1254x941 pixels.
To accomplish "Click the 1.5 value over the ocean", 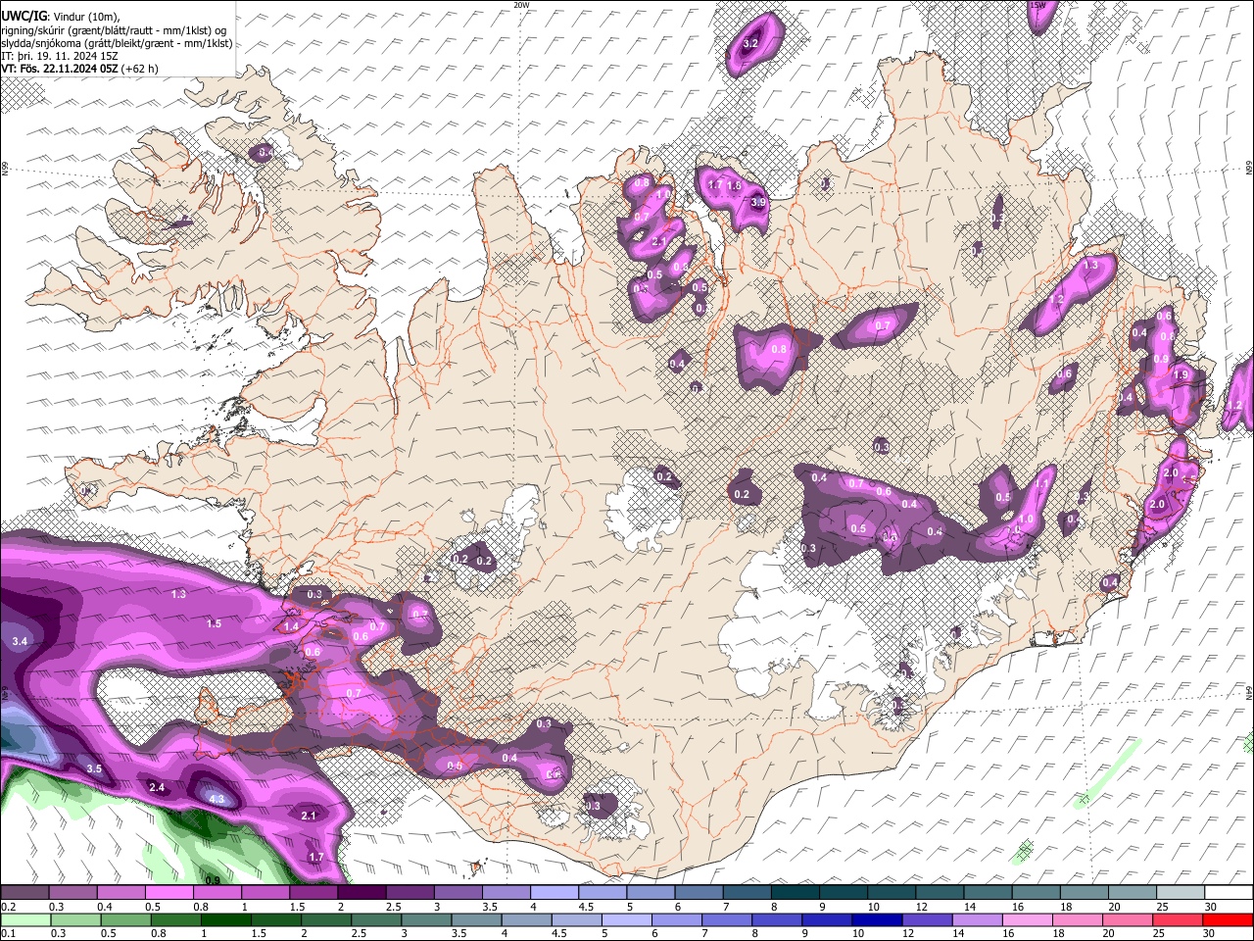I will pos(214,623).
